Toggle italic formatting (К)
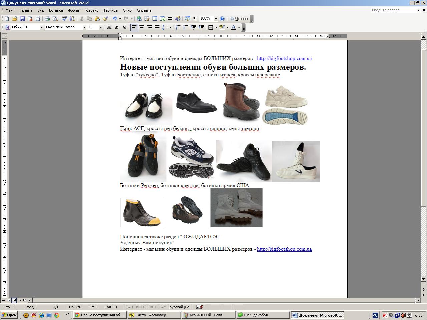The height and width of the screenshot is (320, 427). [116, 27]
